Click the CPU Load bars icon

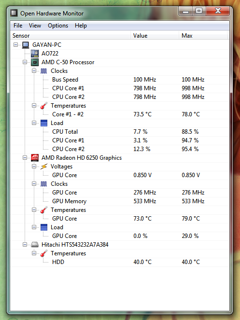(44, 123)
